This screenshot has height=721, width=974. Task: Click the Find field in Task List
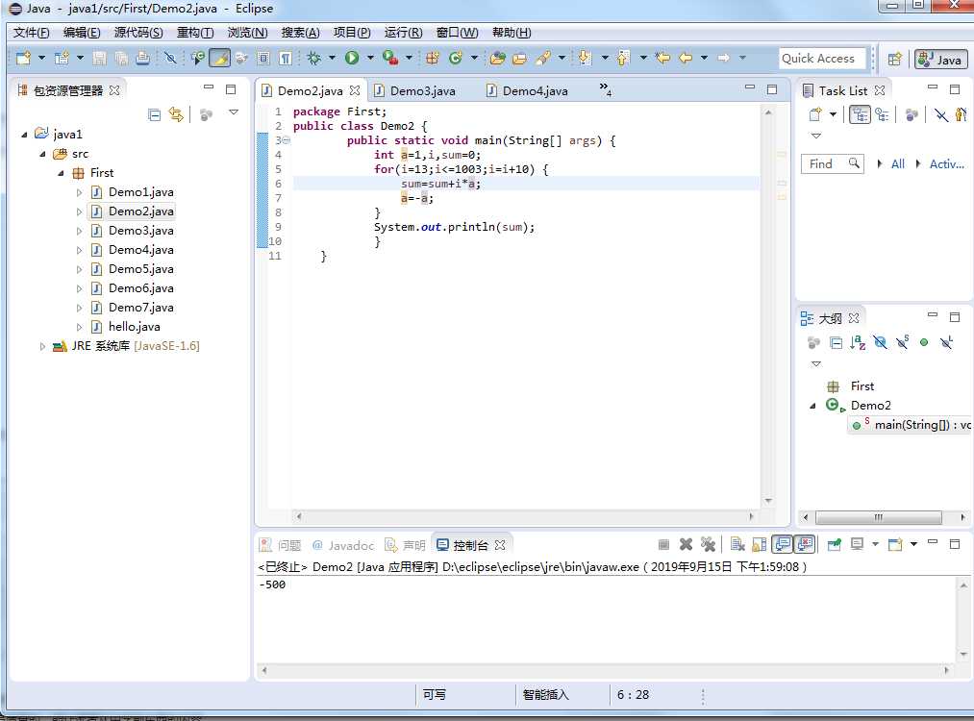point(833,164)
